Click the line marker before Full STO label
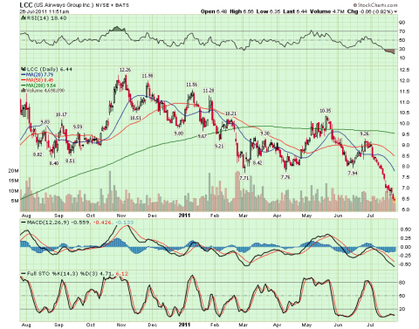Image resolution: width=419 pixels, height=329 pixels. 23,274
